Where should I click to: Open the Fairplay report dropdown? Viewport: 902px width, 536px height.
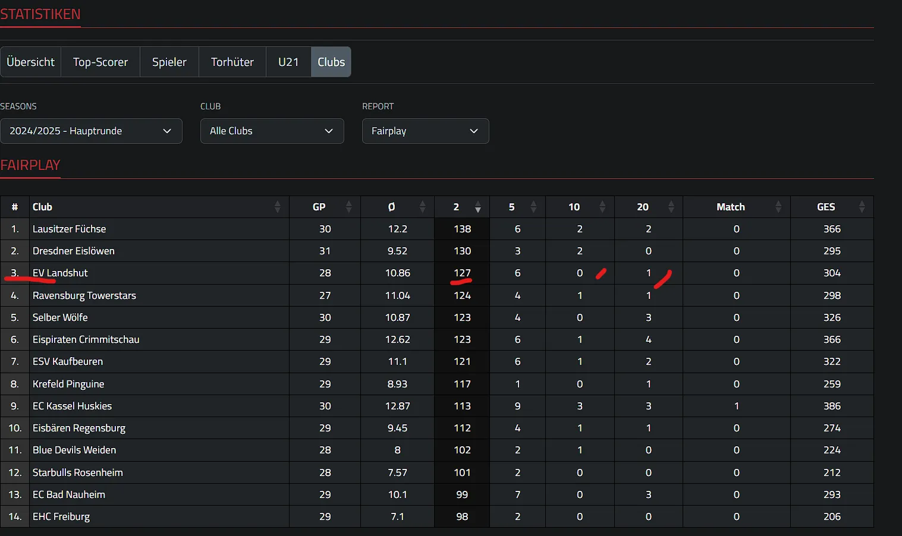click(425, 131)
